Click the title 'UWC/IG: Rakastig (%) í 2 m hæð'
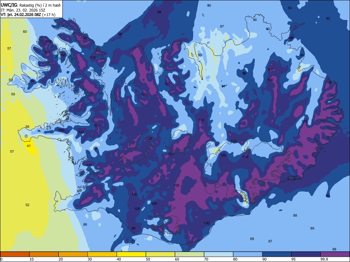 [x=30, y=5]
